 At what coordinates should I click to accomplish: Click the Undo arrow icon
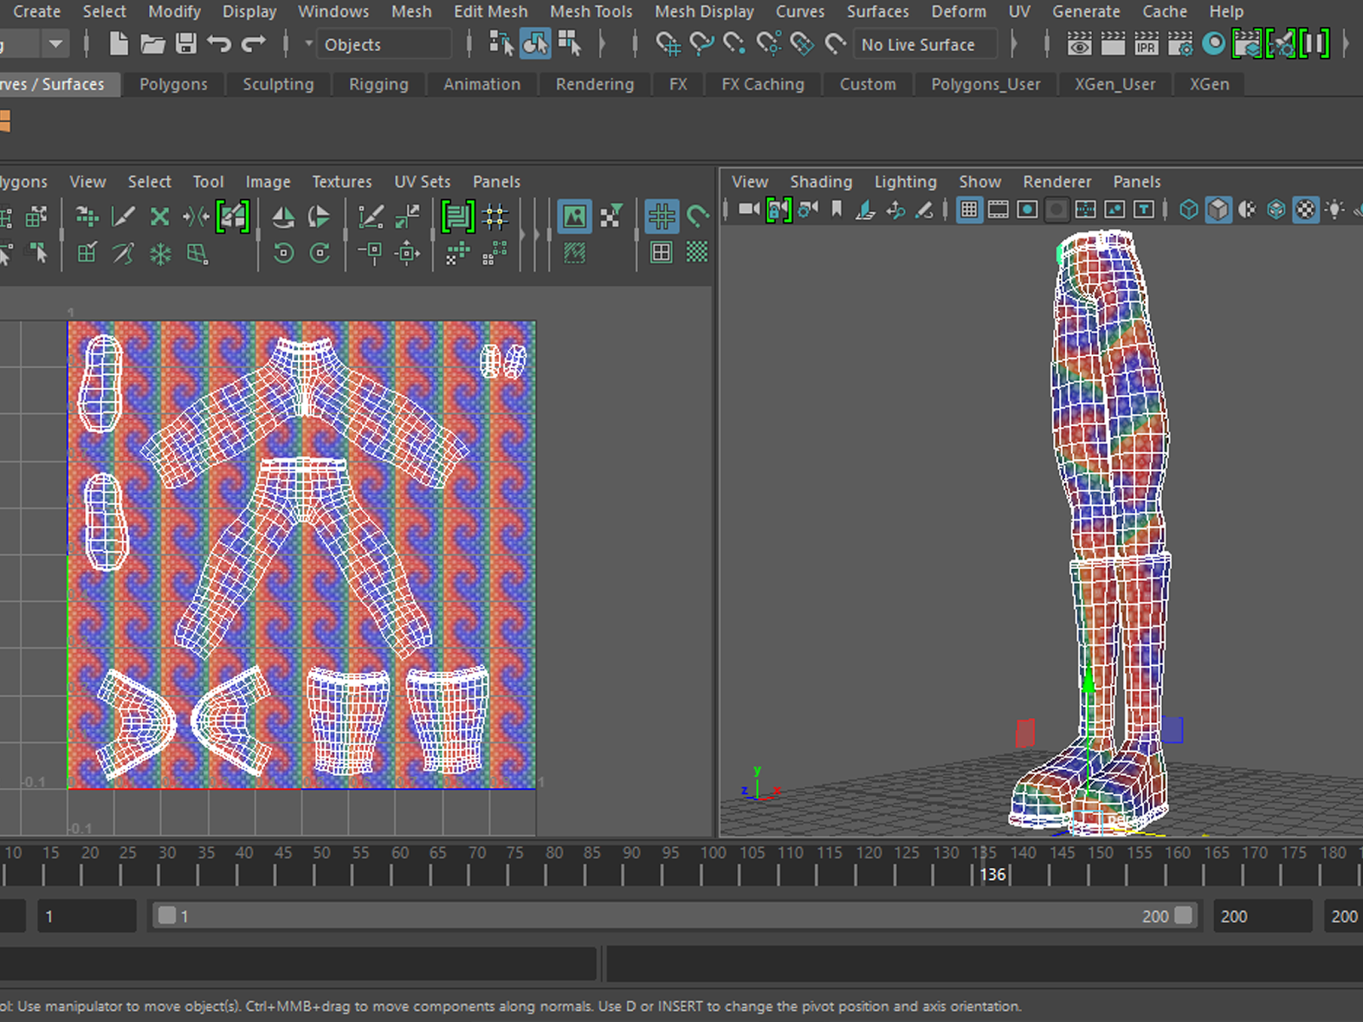click(219, 43)
